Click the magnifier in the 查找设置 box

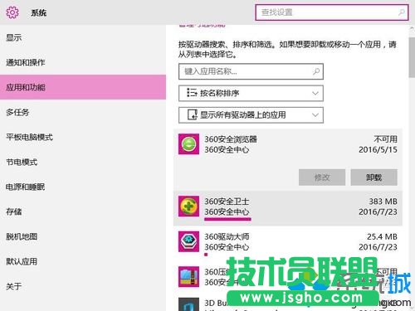pyautogui.click(x=402, y=12)
